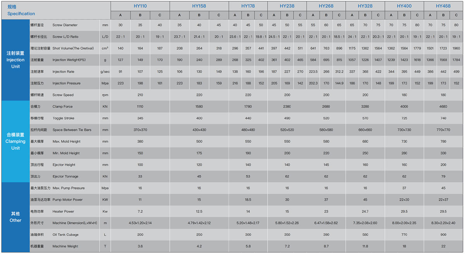465x254 pixels.
Task: Click the Other section label
Action: pyautogui.click(x=15, y=217)
